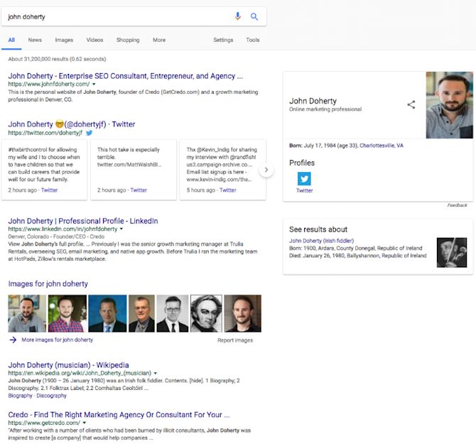Click the arrow beside More images link
This screenshot has height=444, width=476.
click(13, 340)
